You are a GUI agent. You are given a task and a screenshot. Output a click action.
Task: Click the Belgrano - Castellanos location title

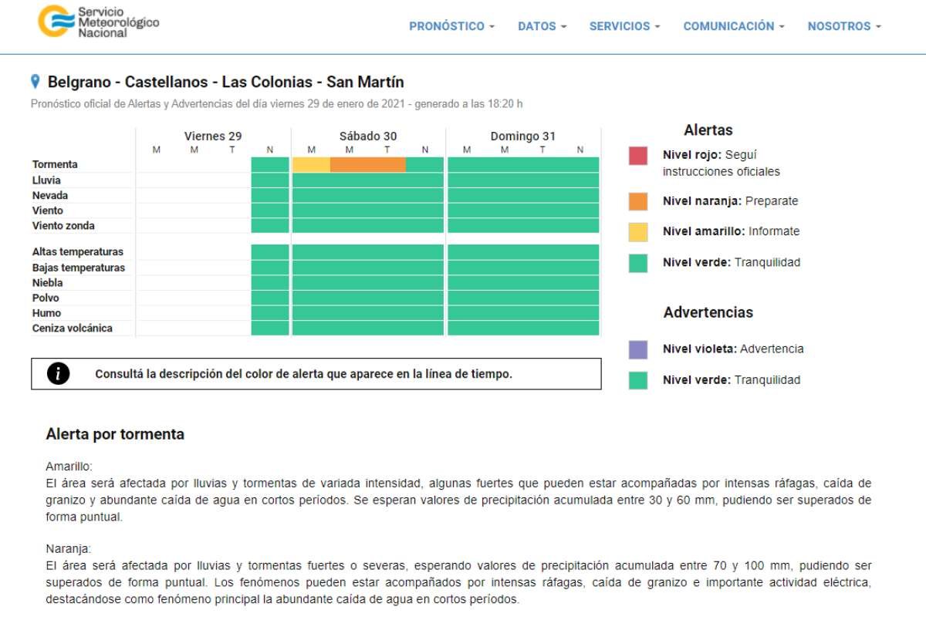click(225, 82)
